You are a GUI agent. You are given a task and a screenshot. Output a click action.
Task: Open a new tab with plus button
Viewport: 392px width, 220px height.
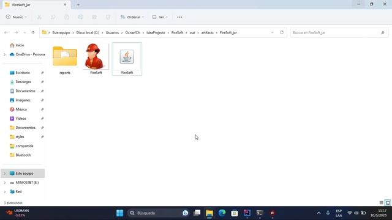(x=78, y=4)
